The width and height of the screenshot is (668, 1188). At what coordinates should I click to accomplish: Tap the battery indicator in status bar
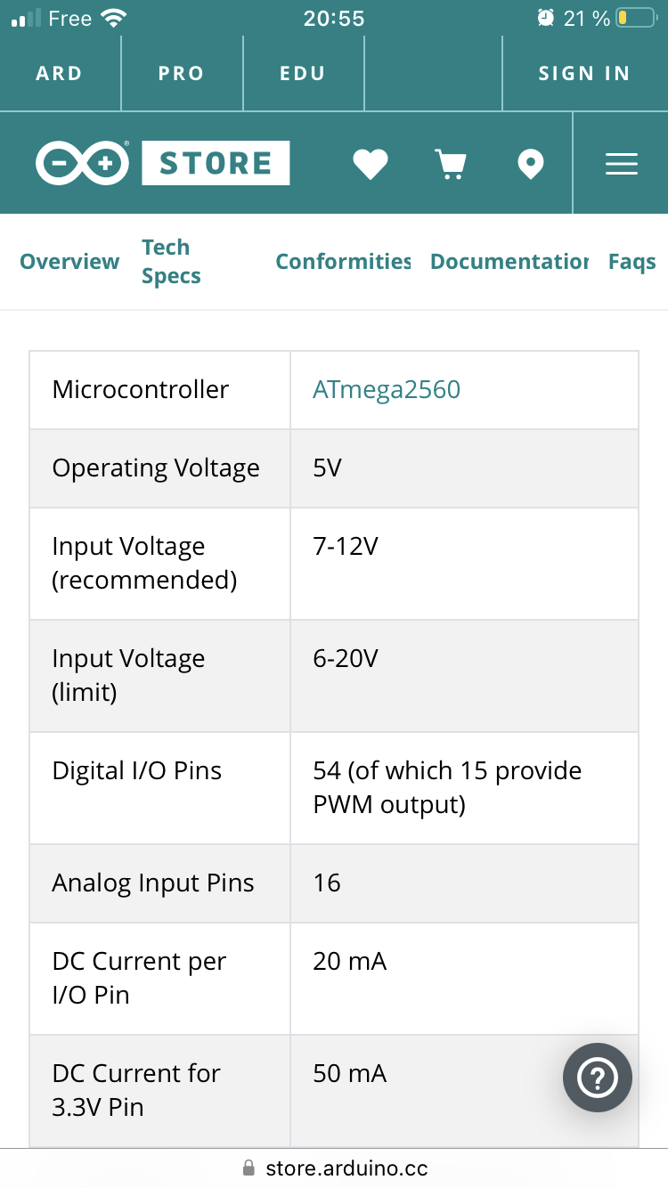(635, 18)
